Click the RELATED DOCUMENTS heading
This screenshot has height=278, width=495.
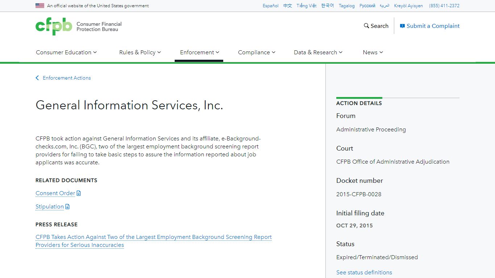pyautogui.click(x=66, y=180)
